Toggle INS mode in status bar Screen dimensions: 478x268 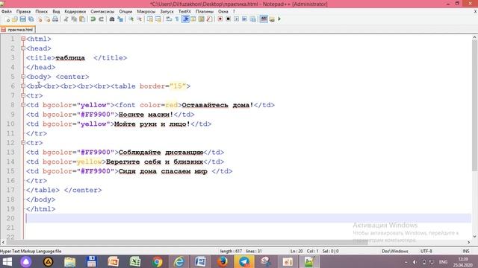[x=466, y=252]
